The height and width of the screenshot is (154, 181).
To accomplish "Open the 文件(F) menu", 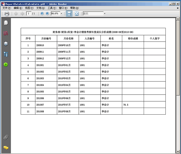I will [x=7, y=8].
